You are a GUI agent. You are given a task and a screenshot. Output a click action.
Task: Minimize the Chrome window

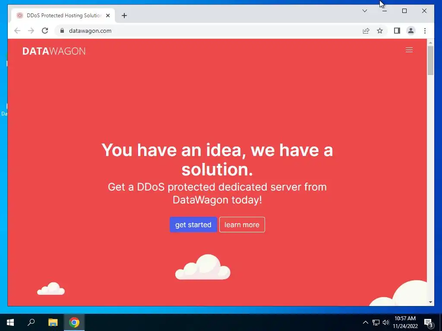point(385,11)
